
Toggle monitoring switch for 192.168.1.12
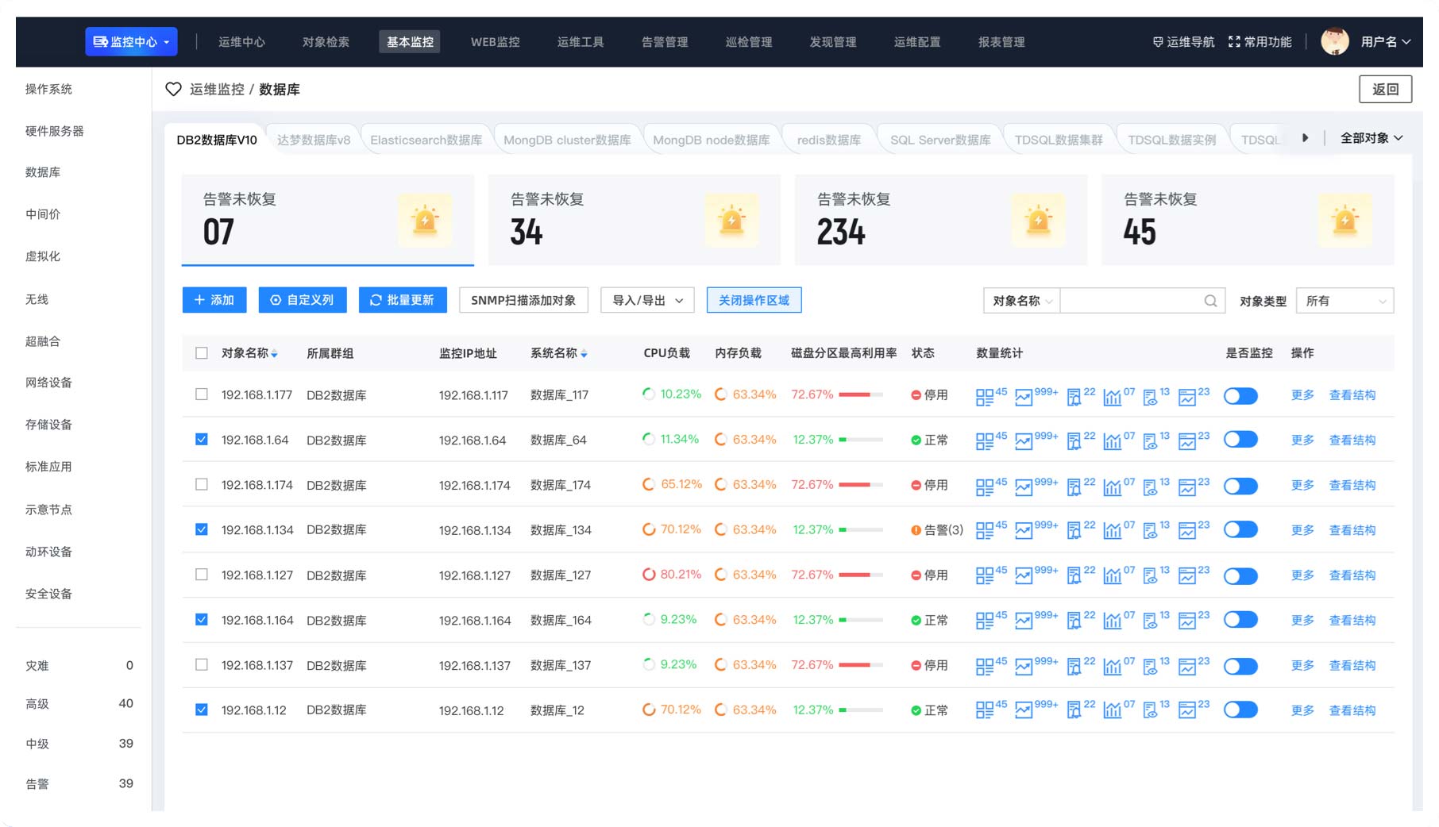point(1240,710)
